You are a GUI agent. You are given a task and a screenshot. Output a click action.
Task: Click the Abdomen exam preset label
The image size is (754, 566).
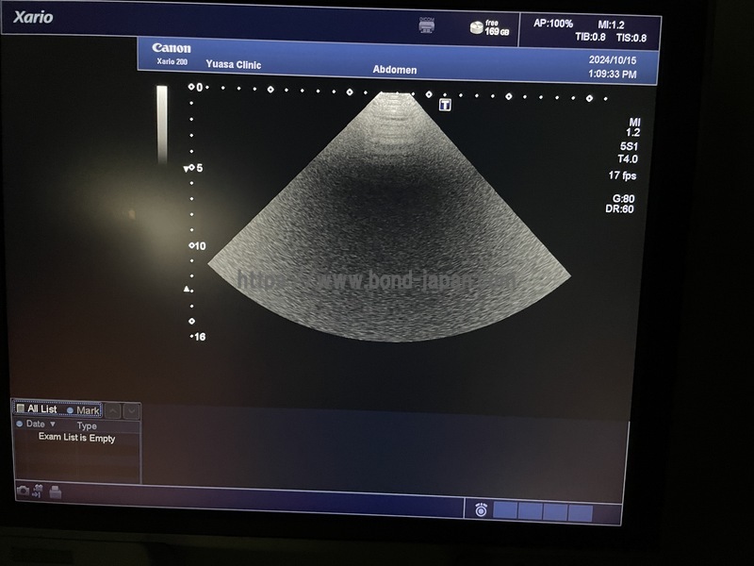click(394, 70)
